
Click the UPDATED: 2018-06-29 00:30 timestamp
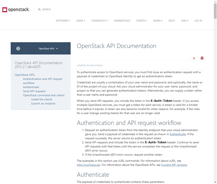[x=90, y=65]
